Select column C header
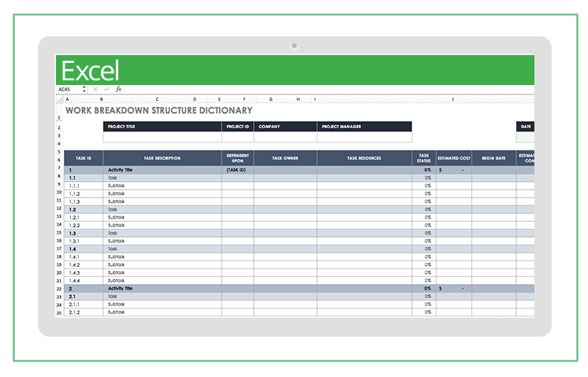 click(157, 100)
